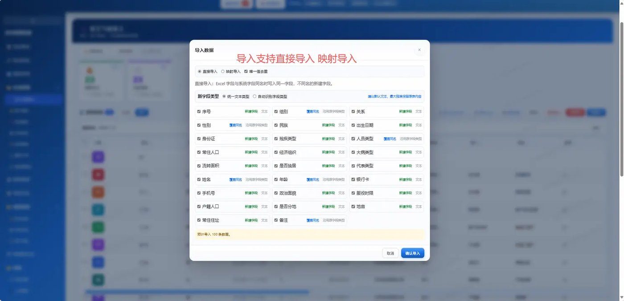
Task: Uncheck the 人员类型 field checkbox
Action: pos(353,139)
